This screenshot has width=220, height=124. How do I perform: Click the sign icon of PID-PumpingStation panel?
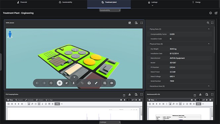pos(130,94)
